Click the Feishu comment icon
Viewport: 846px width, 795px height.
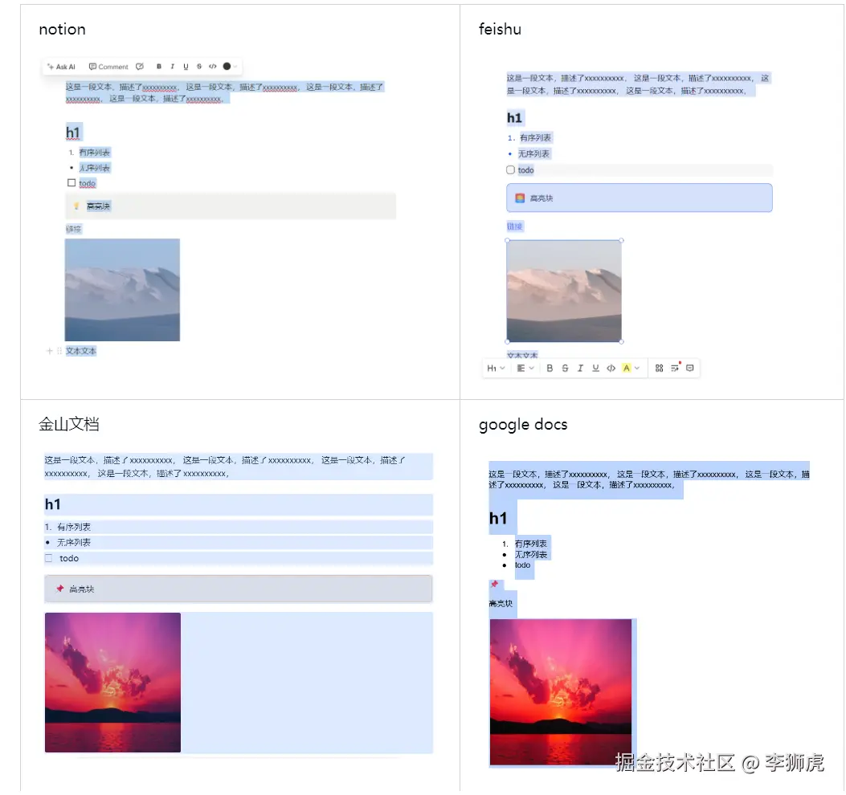pos(689,369)
